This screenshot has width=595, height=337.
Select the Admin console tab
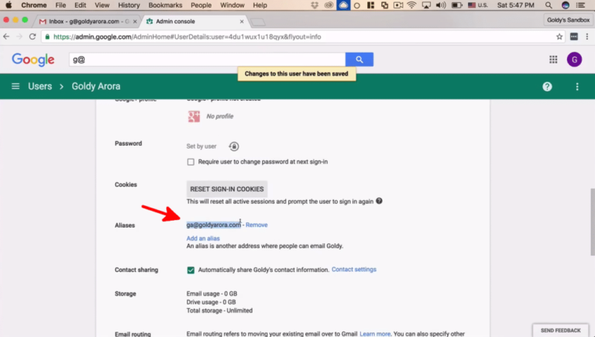(x=193, y=21)
